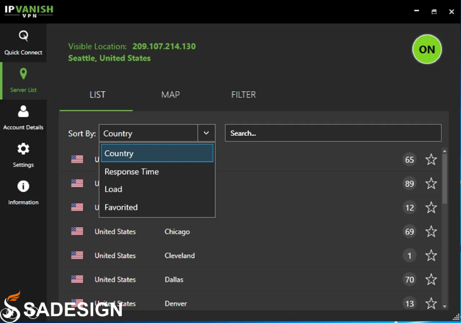Click the IPVanish VPN logo
Image resolution: width=461 pixels, height=323 pixels.
click(29, 11)
